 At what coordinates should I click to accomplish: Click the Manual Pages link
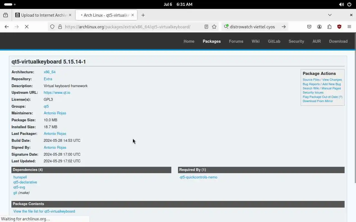331,88
